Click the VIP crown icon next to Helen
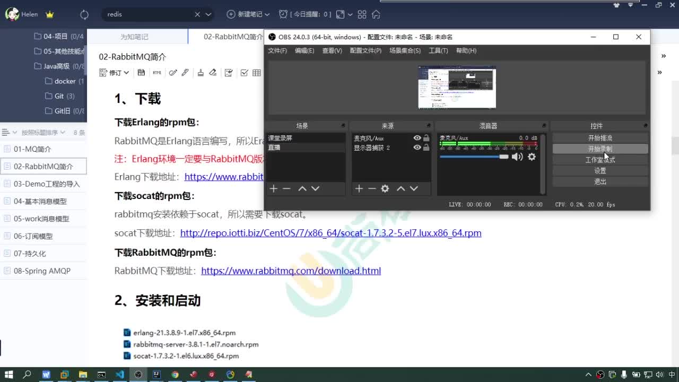Viewport: 679px width, 382px height. tap(50, 14)
